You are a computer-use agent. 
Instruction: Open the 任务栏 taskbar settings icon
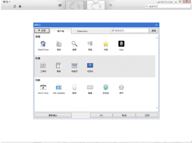90,66
